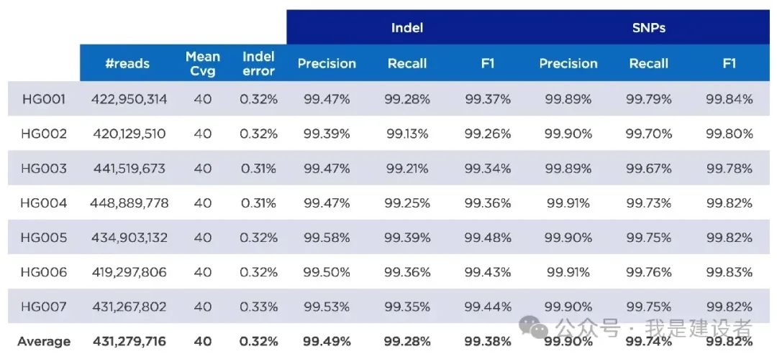Image resolution: width=777 pixels, height=359 pixels.
Task: Click the HG003 row label
Action: point(43,168)
